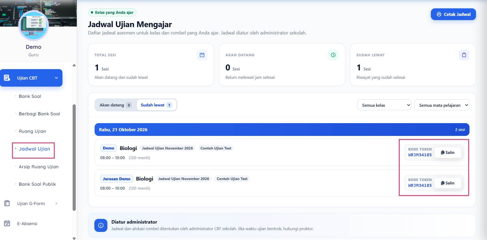Viewport: 487px width, 240px height.
Task: Click the info icon beside Diatur administrator
Action: pyautogui.click(x=101, y=225)
